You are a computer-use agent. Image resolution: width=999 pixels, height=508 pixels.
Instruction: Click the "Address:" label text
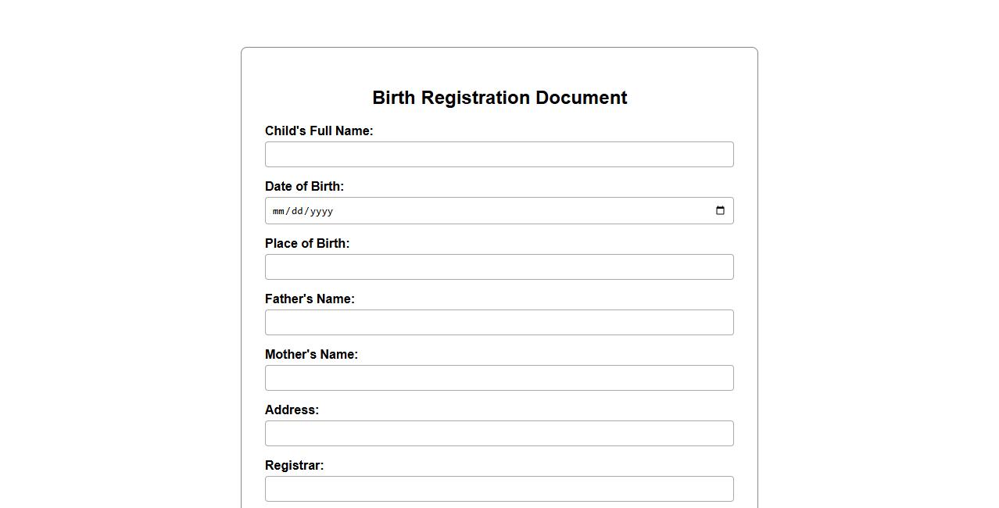point(292,410)
